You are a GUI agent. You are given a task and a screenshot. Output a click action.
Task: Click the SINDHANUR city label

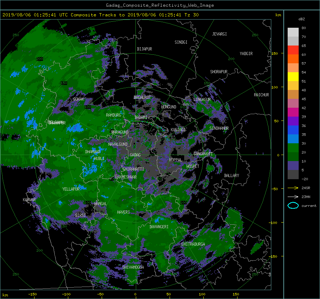tap(219, 128)
